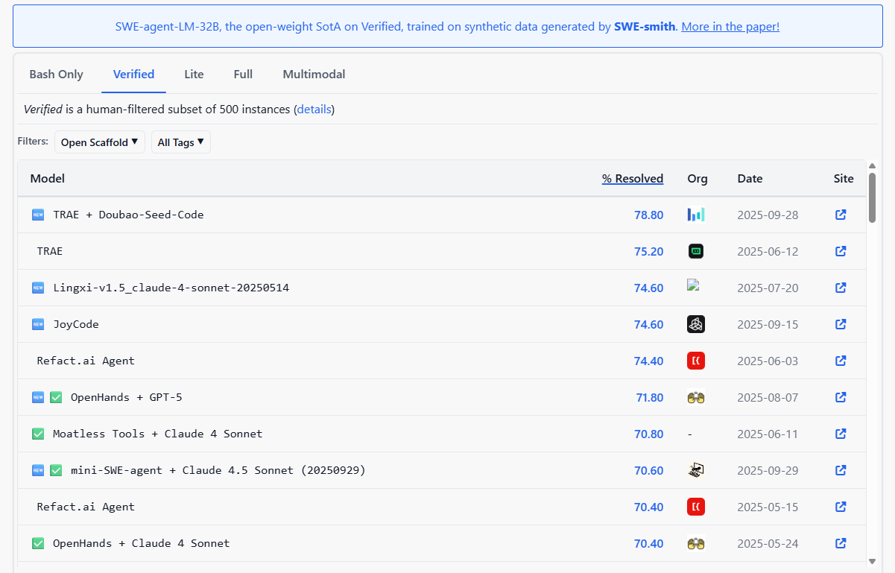Click broken org image in Lingxi row
895x573 pixels.
(x=694, y=285)
